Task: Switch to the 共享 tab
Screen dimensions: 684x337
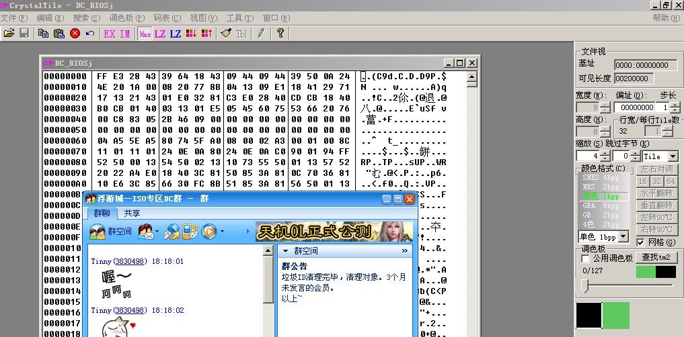Action: point(132,213)
